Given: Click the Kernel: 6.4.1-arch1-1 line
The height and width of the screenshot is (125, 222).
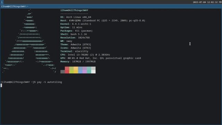Looking at the screenshot, I should pyautogui.click(x=76, y=24).
